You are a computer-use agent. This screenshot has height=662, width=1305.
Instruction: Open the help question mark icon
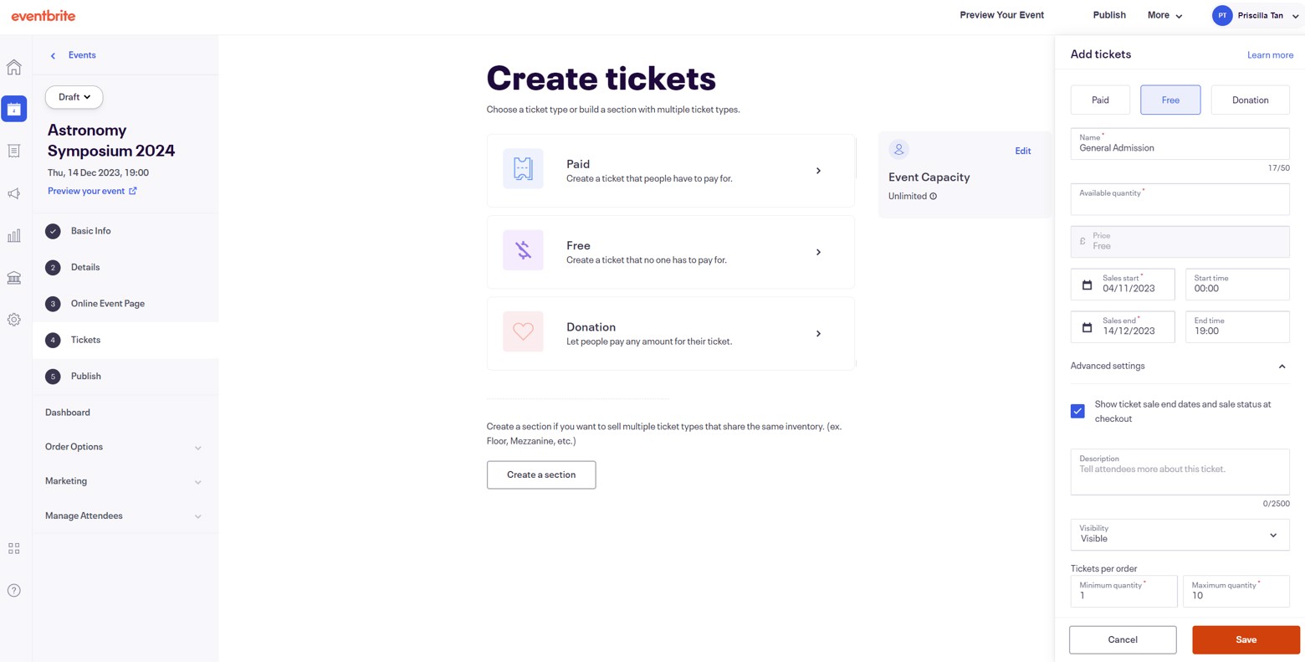[14, 591]
